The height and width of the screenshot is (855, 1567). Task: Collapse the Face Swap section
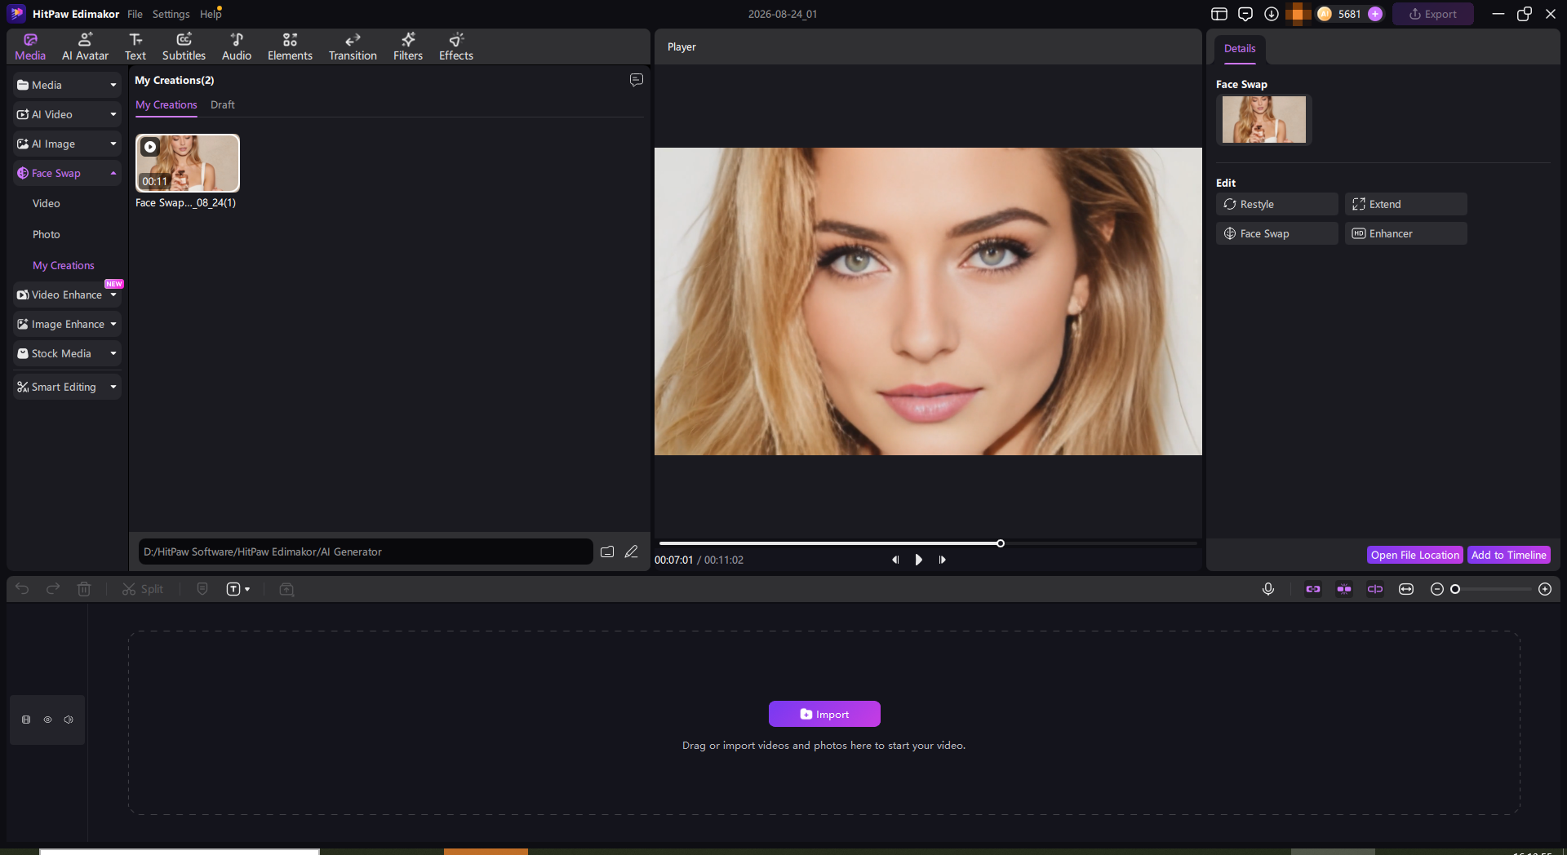point(67,173)
